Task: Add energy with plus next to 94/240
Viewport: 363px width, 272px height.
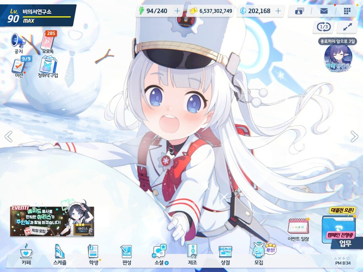Action: coord(177,11)
